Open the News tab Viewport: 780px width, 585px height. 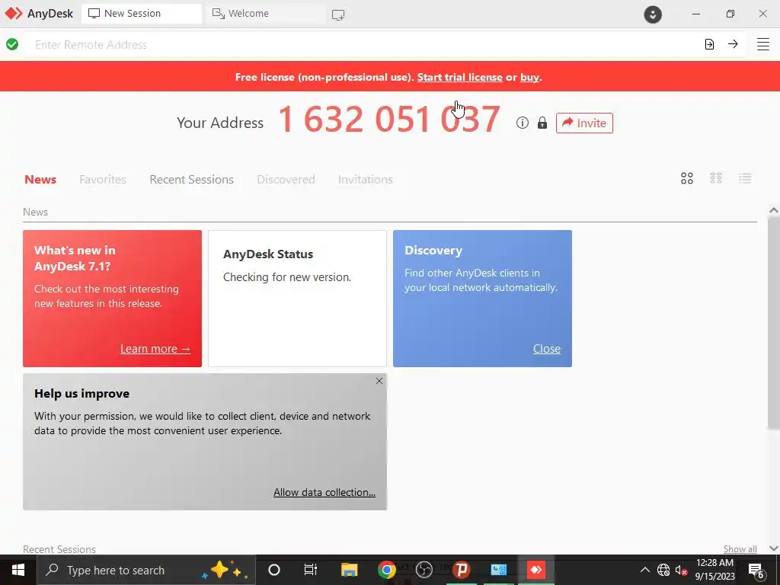[40, 179]
